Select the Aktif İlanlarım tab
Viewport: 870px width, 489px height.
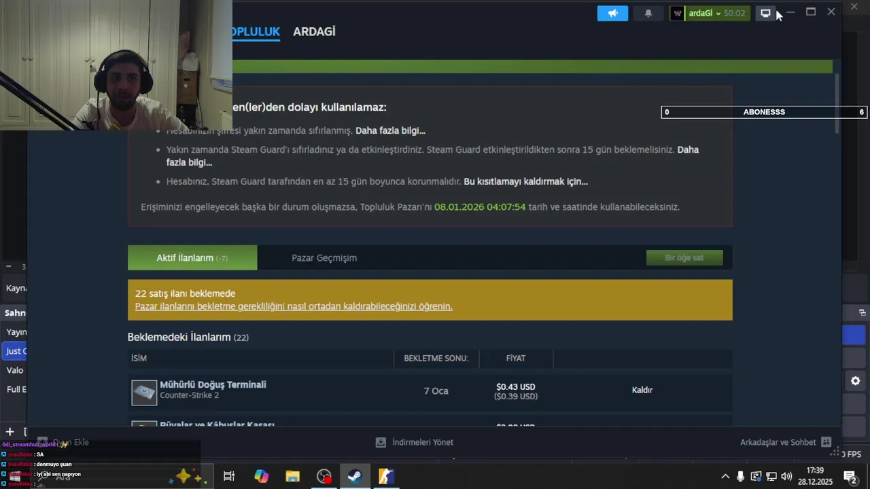(192, 257)
